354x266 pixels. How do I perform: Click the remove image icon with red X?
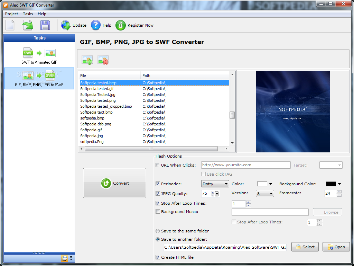pos(103,60)
